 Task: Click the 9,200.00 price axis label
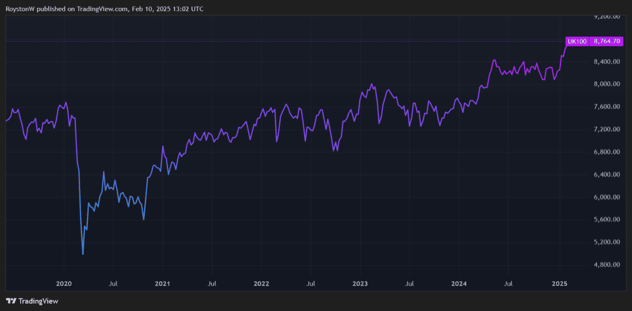pos(606,16)
